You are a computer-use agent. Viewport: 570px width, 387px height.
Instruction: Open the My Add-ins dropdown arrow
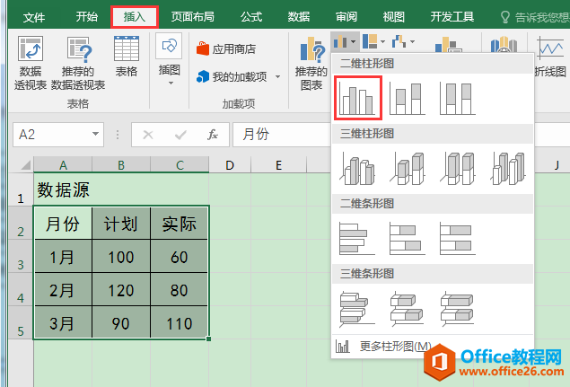click(x=278, y=76)
